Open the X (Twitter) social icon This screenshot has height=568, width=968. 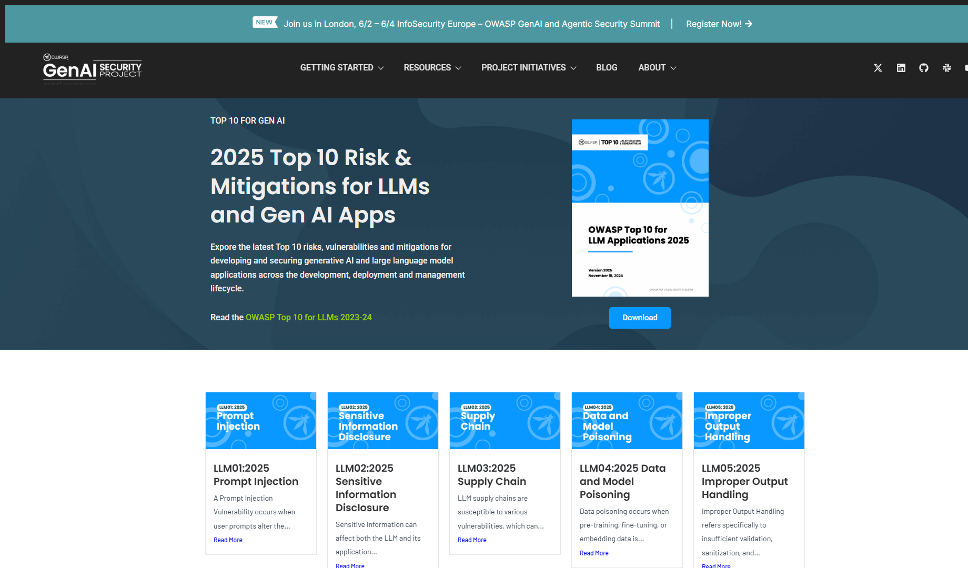pyautogui.click(x=878, y=68)
